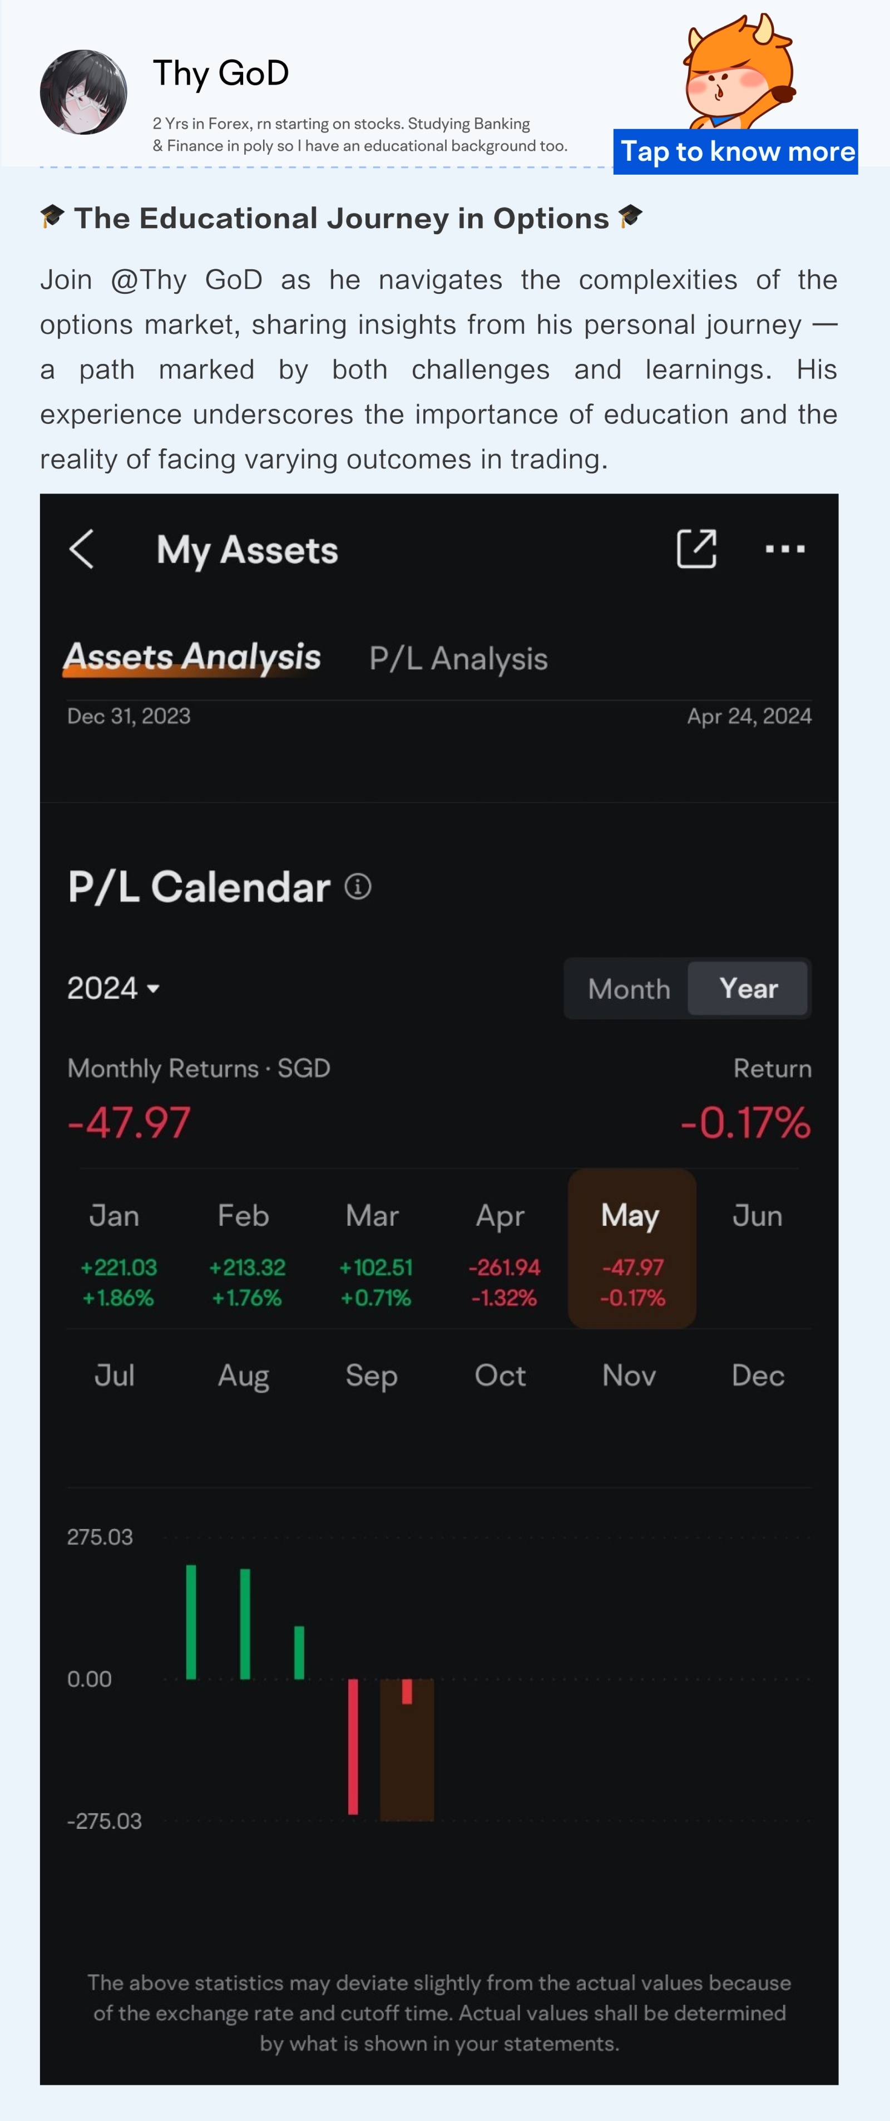
Task: Click the left graduation cap emoji
Action: click(x=53, y=216)
